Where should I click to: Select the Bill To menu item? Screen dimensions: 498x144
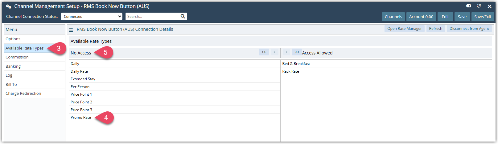point(35,84)
